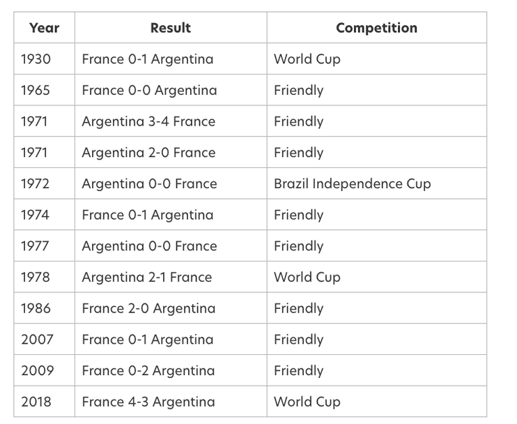Select the 1965 France 0-0 Argentina result

[149, 91]
